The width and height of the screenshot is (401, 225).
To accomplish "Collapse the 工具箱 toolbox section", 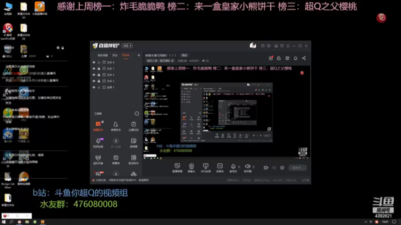I will pyautogui.click(x=136, y=113).
